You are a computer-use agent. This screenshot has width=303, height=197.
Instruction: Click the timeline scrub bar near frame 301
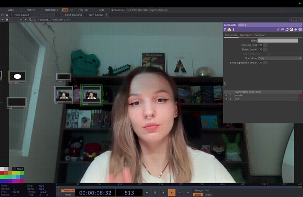tap(181, 185)
